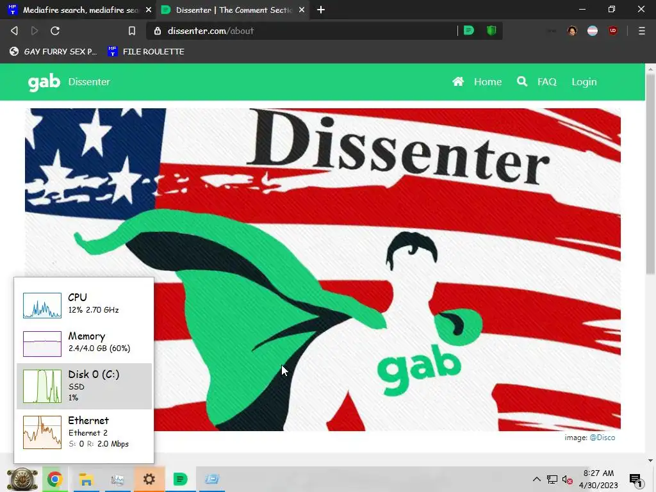Open the FILE ROULETTE bookmark

pyautogui.click(x=146, y=51)
